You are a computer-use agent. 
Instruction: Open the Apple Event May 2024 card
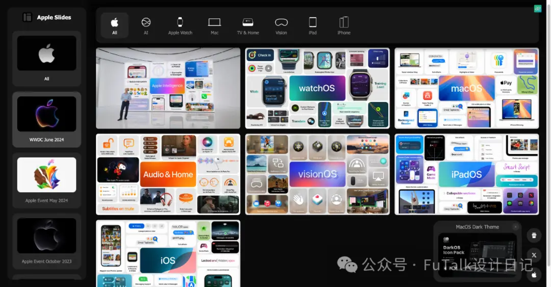[47, 180]
